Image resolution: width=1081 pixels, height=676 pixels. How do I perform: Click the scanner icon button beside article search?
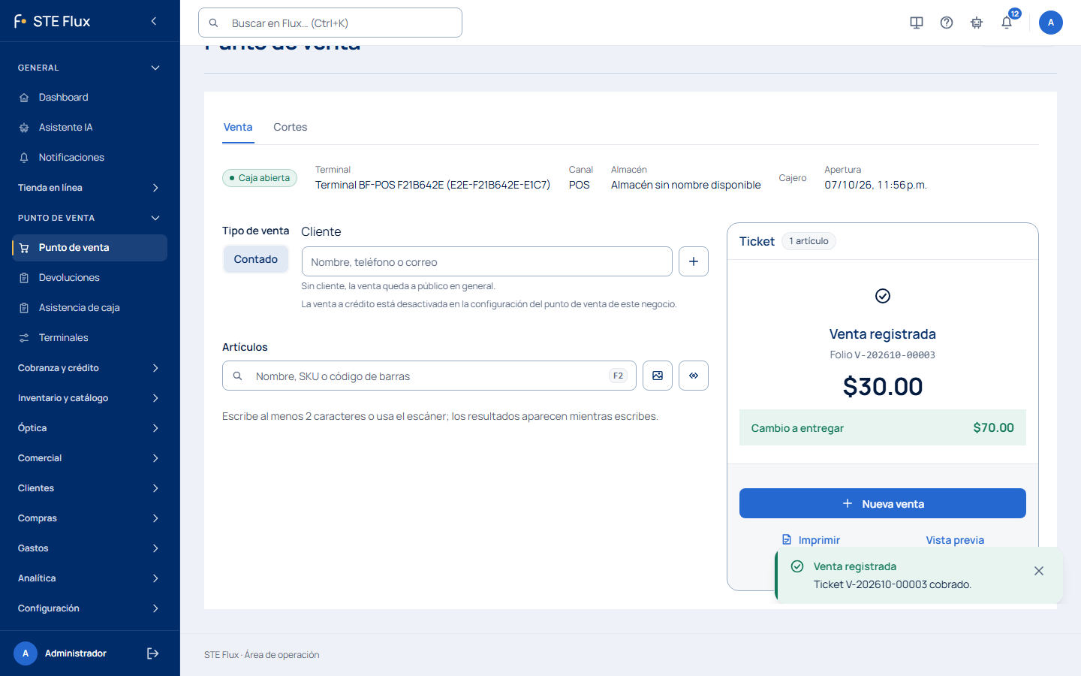click(x=694, y=376)
